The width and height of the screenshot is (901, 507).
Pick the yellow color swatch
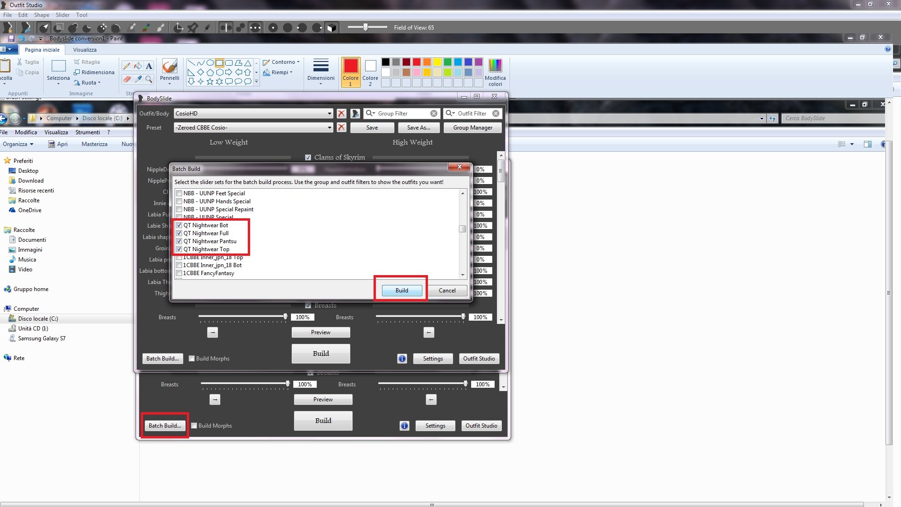tap(437, 62)
